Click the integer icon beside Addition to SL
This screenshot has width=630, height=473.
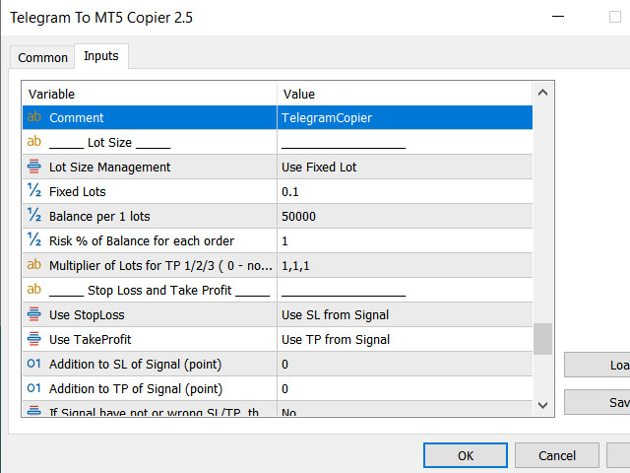[34, 364]
